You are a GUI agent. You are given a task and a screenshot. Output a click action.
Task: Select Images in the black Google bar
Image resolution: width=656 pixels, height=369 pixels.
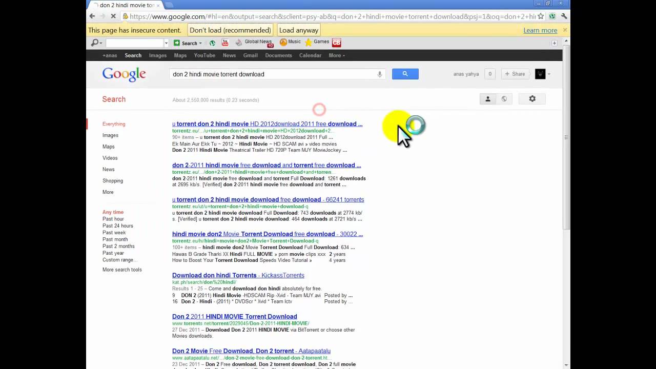click(158, 55)
